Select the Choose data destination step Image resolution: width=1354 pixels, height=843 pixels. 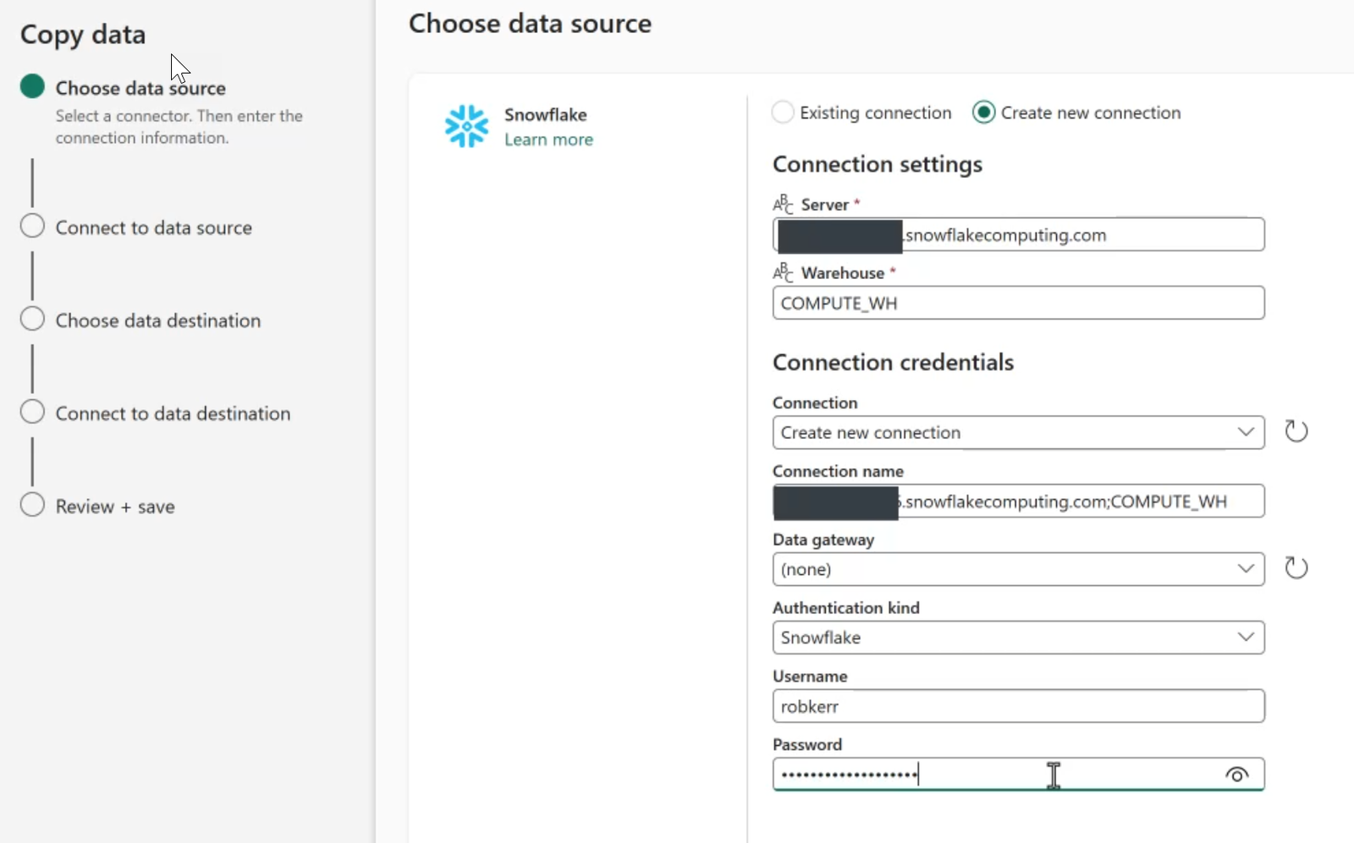click(32, 319)
